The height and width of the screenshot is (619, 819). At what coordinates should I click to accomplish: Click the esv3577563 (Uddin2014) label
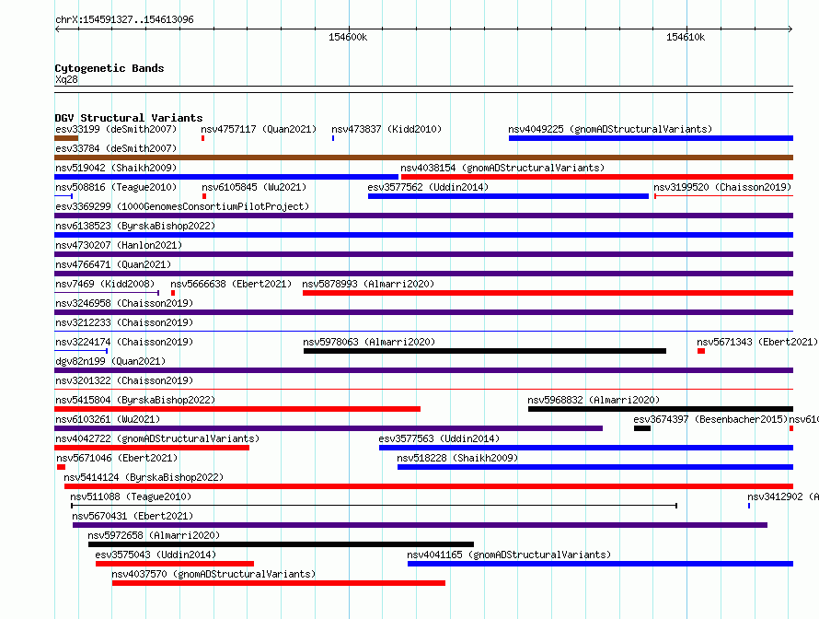click(439, 438)
